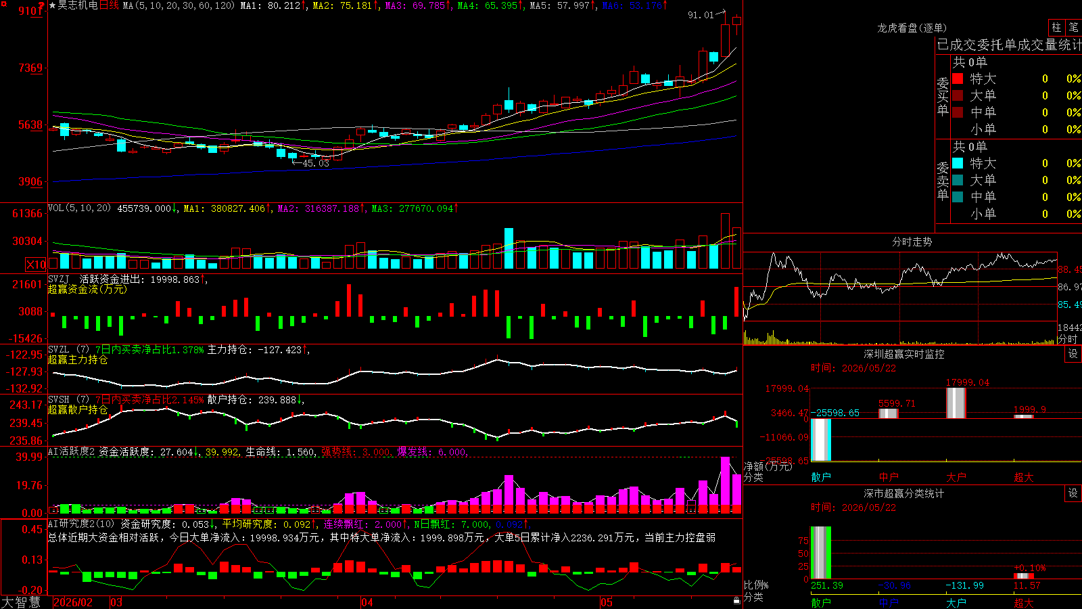Viewport: 1082px width, 609px height.
Task: Click the 昊志机电 stock name
Action: (x=78, y=5)
